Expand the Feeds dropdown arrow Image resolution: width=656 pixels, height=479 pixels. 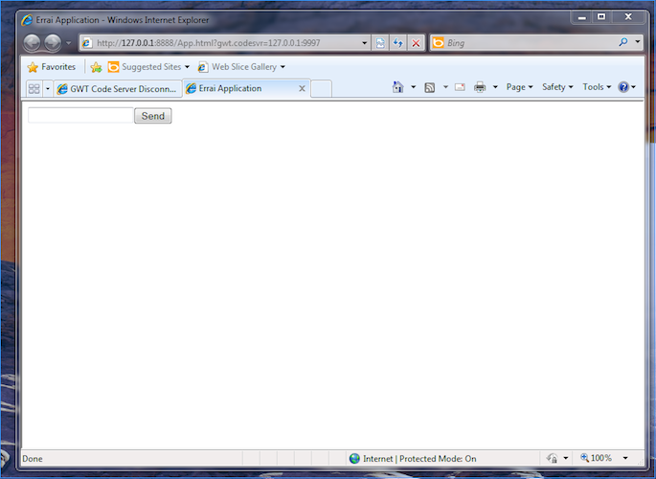coord(445,87)
